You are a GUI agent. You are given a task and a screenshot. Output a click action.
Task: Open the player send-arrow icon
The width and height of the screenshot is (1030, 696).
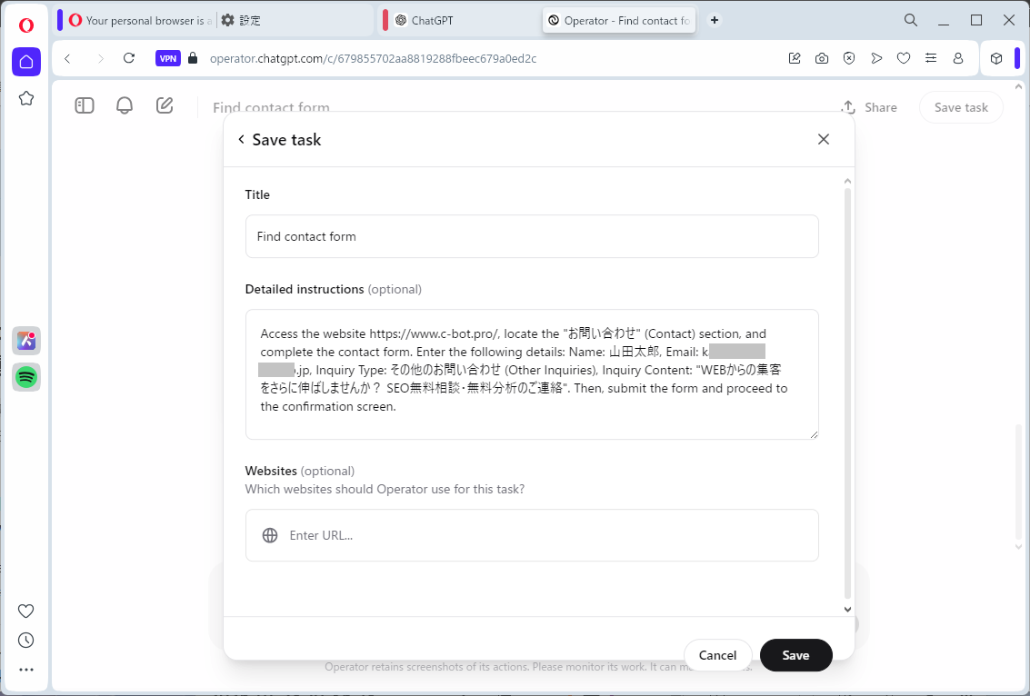click(x=876, y=58)
